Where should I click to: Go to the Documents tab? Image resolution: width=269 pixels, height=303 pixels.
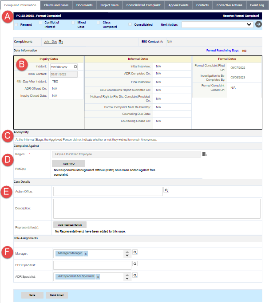point(84,5)
